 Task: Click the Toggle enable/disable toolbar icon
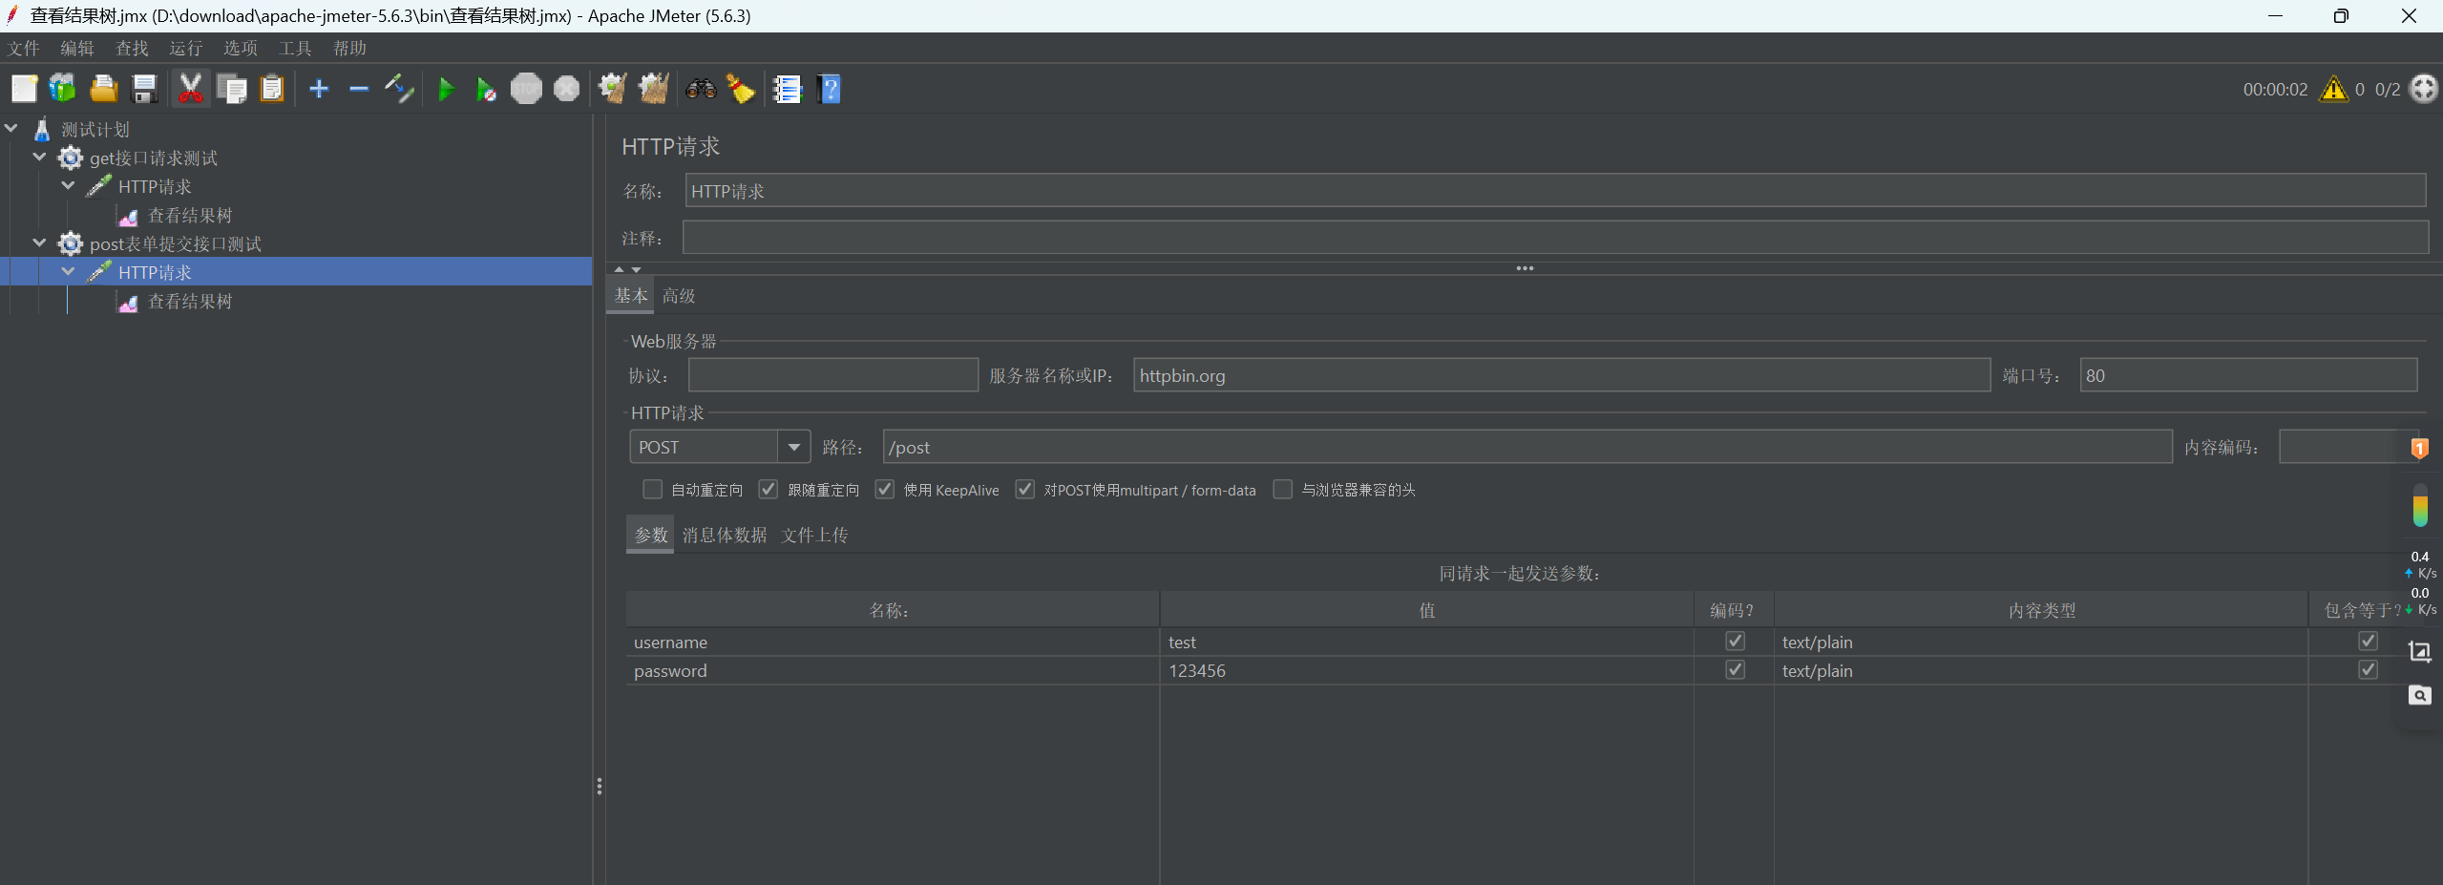tap(399, 89)
